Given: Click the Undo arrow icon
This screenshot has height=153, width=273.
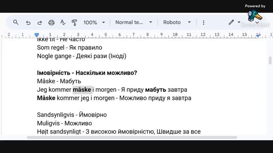Looking at the screenshot, I should (x=28, y=23).
